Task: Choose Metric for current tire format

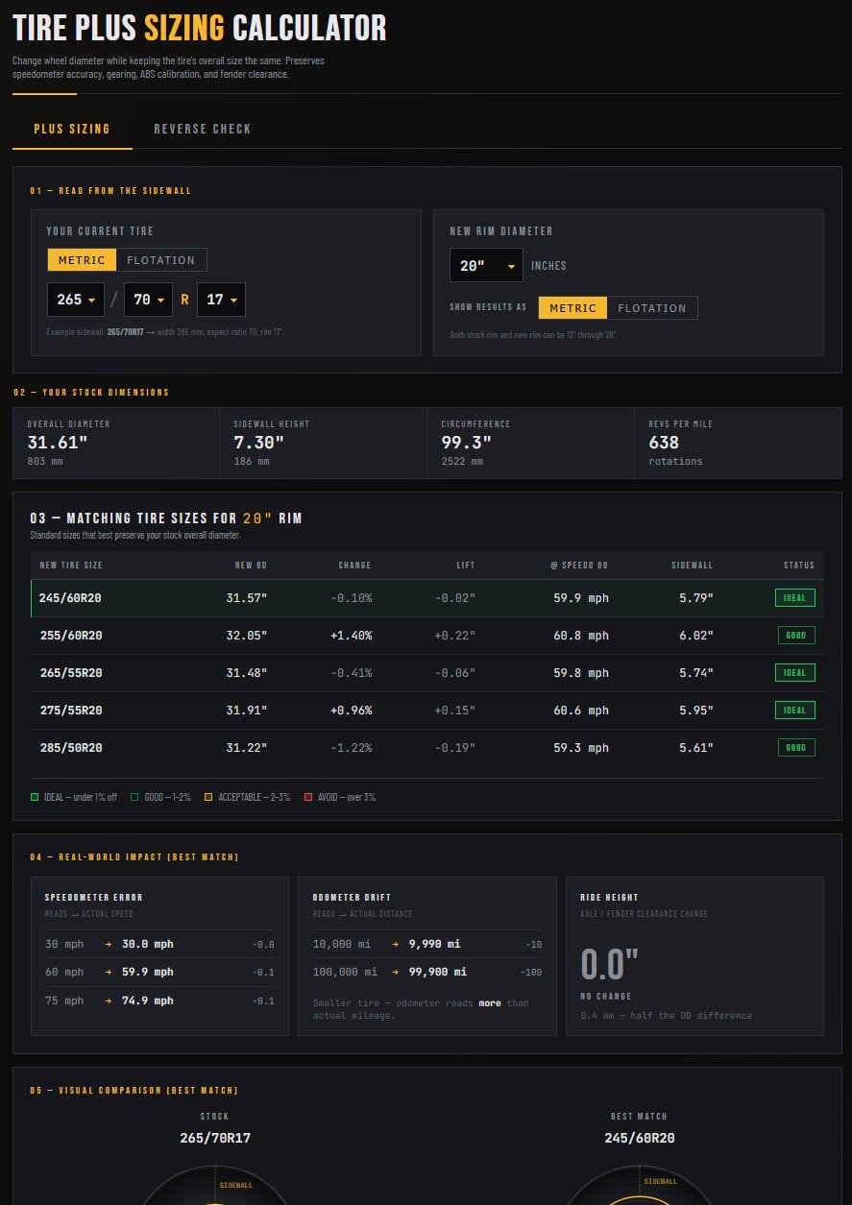Action: [82, 260]
